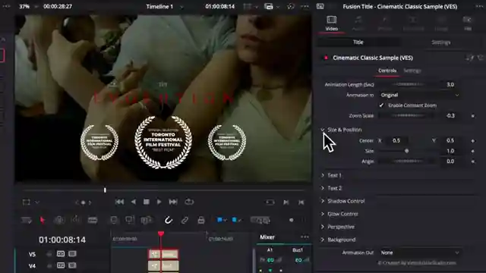The width and height of the screenshot is (486, 273).
Task: Select the Title sub-tab in the Inspector
Action: click(358, 42)
